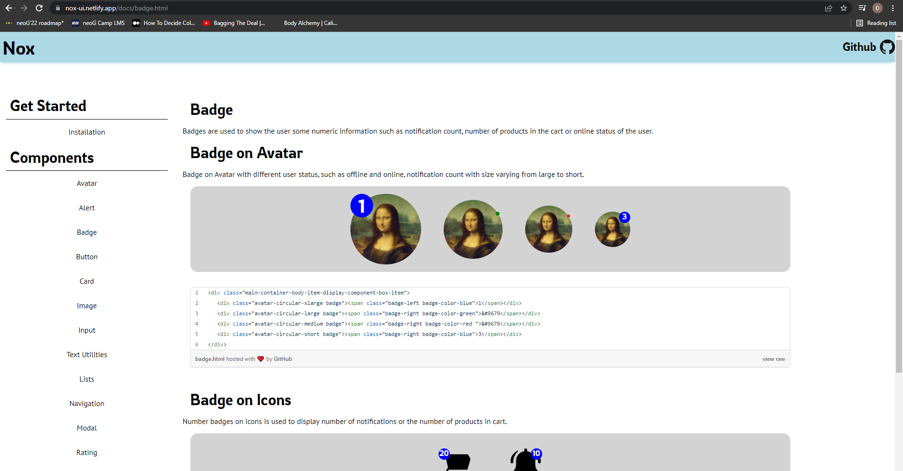Open the Card component page

coord(87,281)
